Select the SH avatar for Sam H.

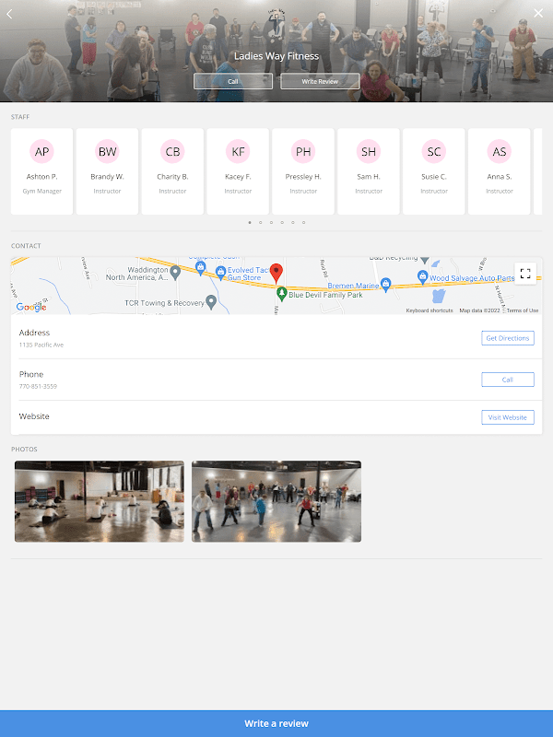click(369, 151)
